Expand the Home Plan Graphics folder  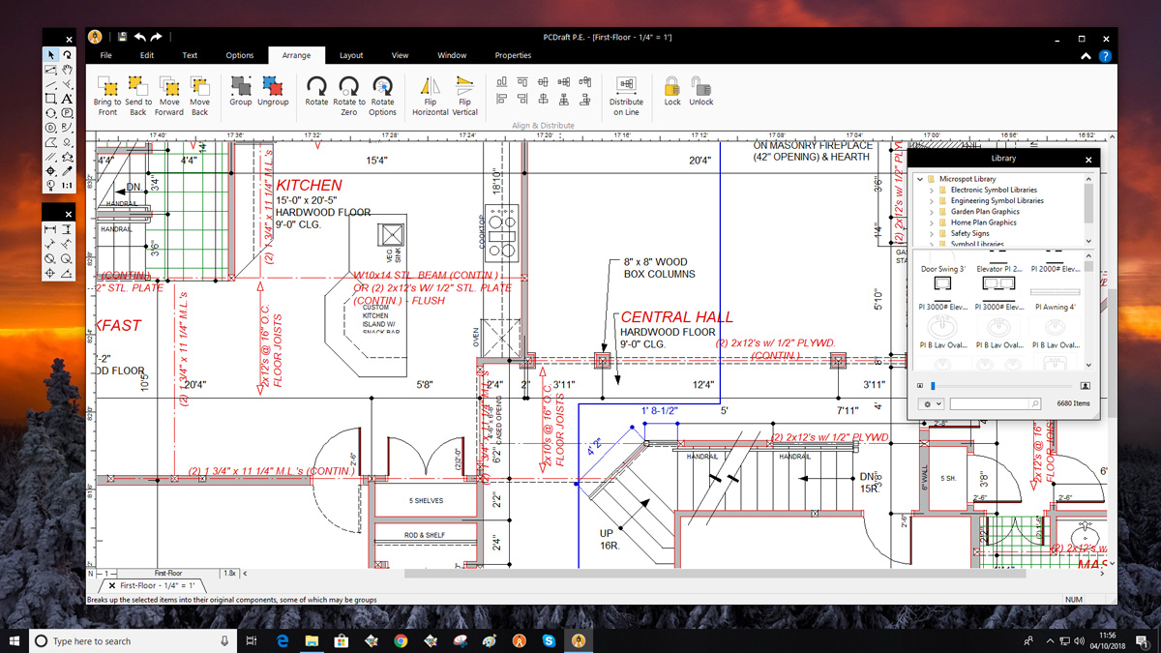(x=932, y=223)
